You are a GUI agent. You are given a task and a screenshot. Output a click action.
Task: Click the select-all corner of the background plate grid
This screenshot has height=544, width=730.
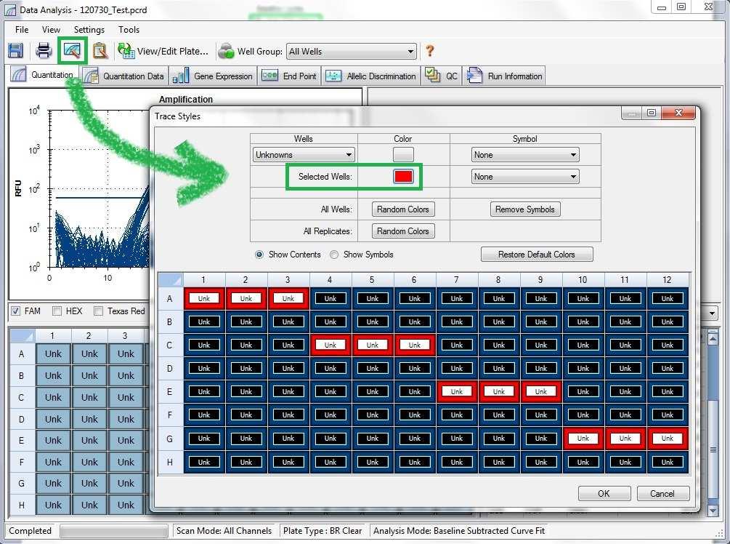click(x=23, y=335)
